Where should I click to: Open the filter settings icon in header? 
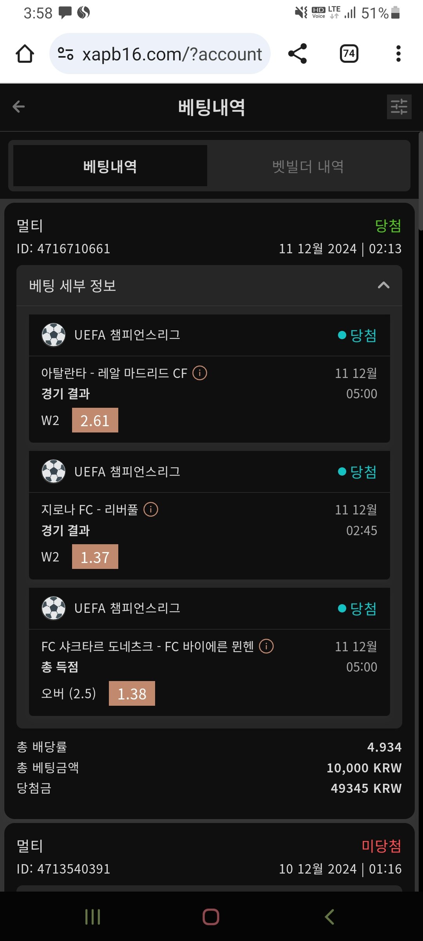(399, 107)
